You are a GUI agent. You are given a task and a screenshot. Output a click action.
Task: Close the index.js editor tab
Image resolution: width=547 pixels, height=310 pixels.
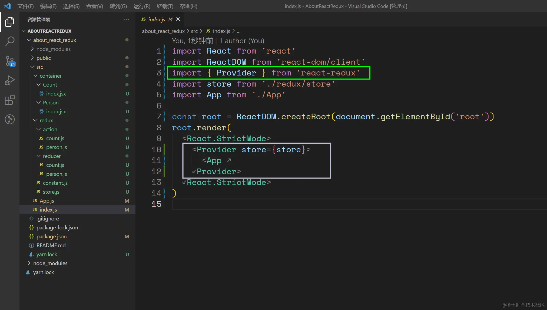tap(178, 19)
